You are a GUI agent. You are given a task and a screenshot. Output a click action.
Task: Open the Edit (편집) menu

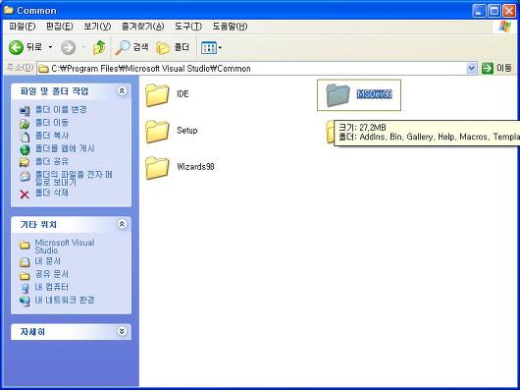coord(60,27)
